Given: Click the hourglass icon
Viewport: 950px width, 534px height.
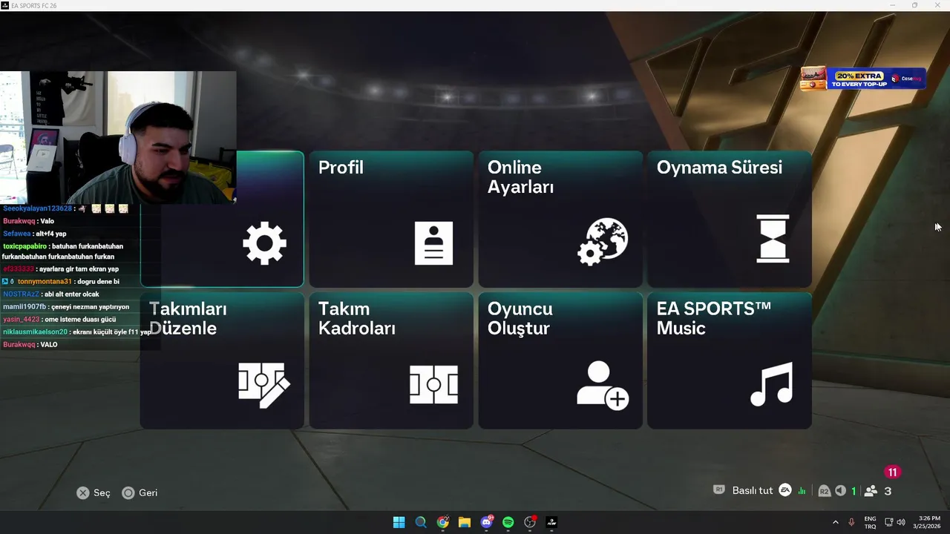Looking at the screenshot, I should [x=773, y=239].
